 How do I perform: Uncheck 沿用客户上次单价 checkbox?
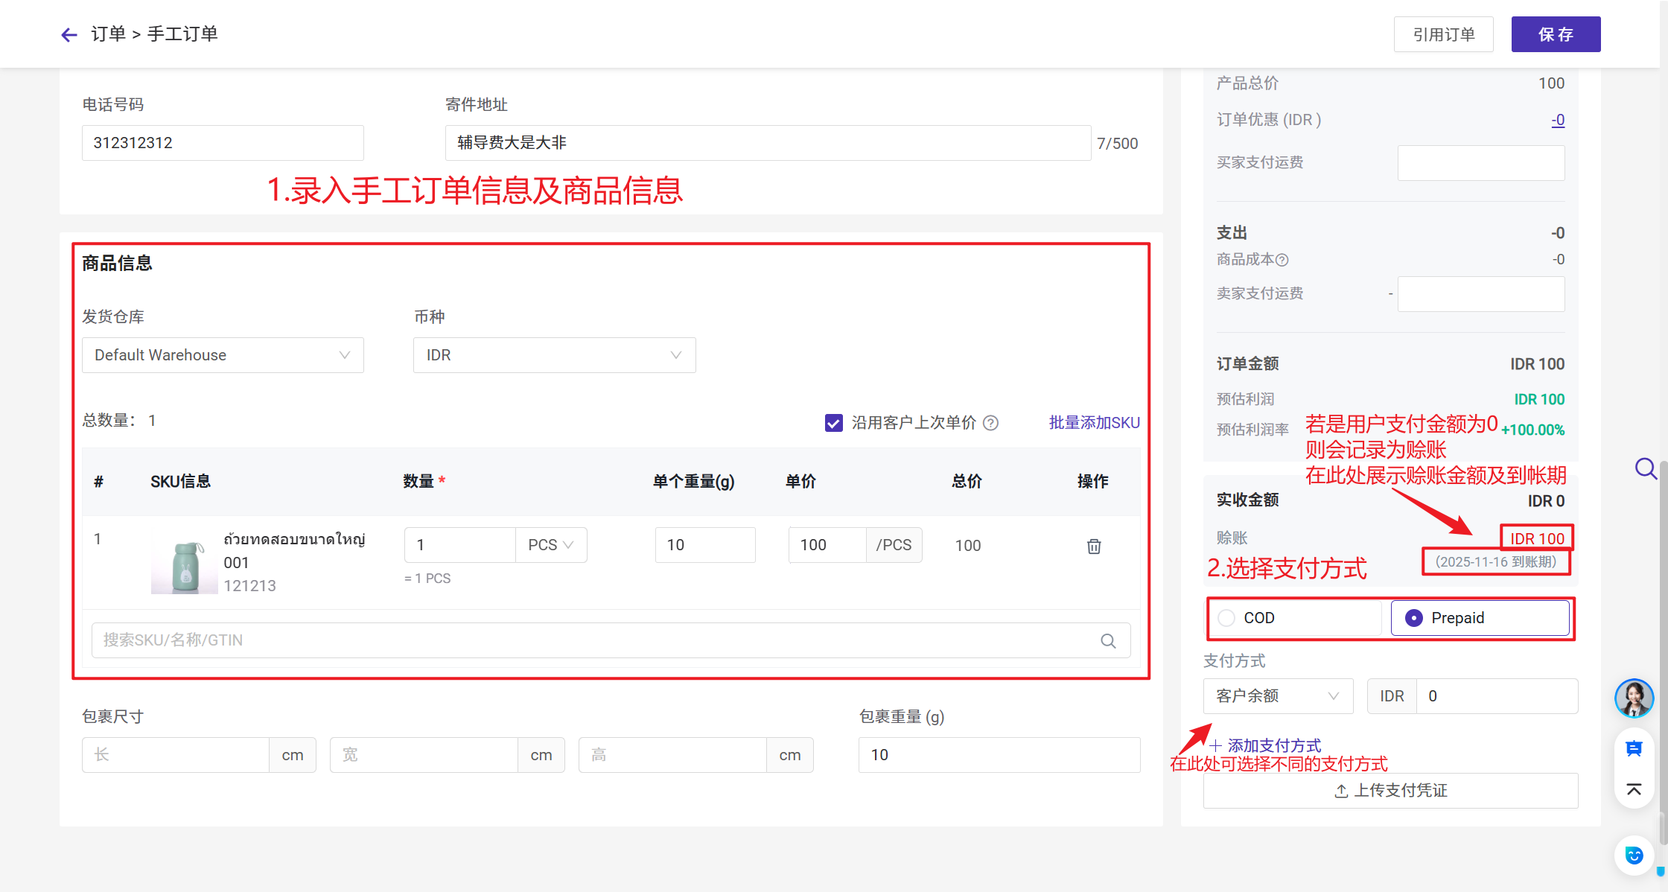pyautogui.click(x=834, y=423)
